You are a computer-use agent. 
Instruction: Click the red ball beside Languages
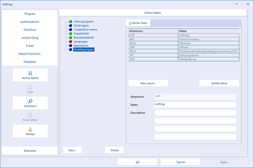tap(70, 41)
